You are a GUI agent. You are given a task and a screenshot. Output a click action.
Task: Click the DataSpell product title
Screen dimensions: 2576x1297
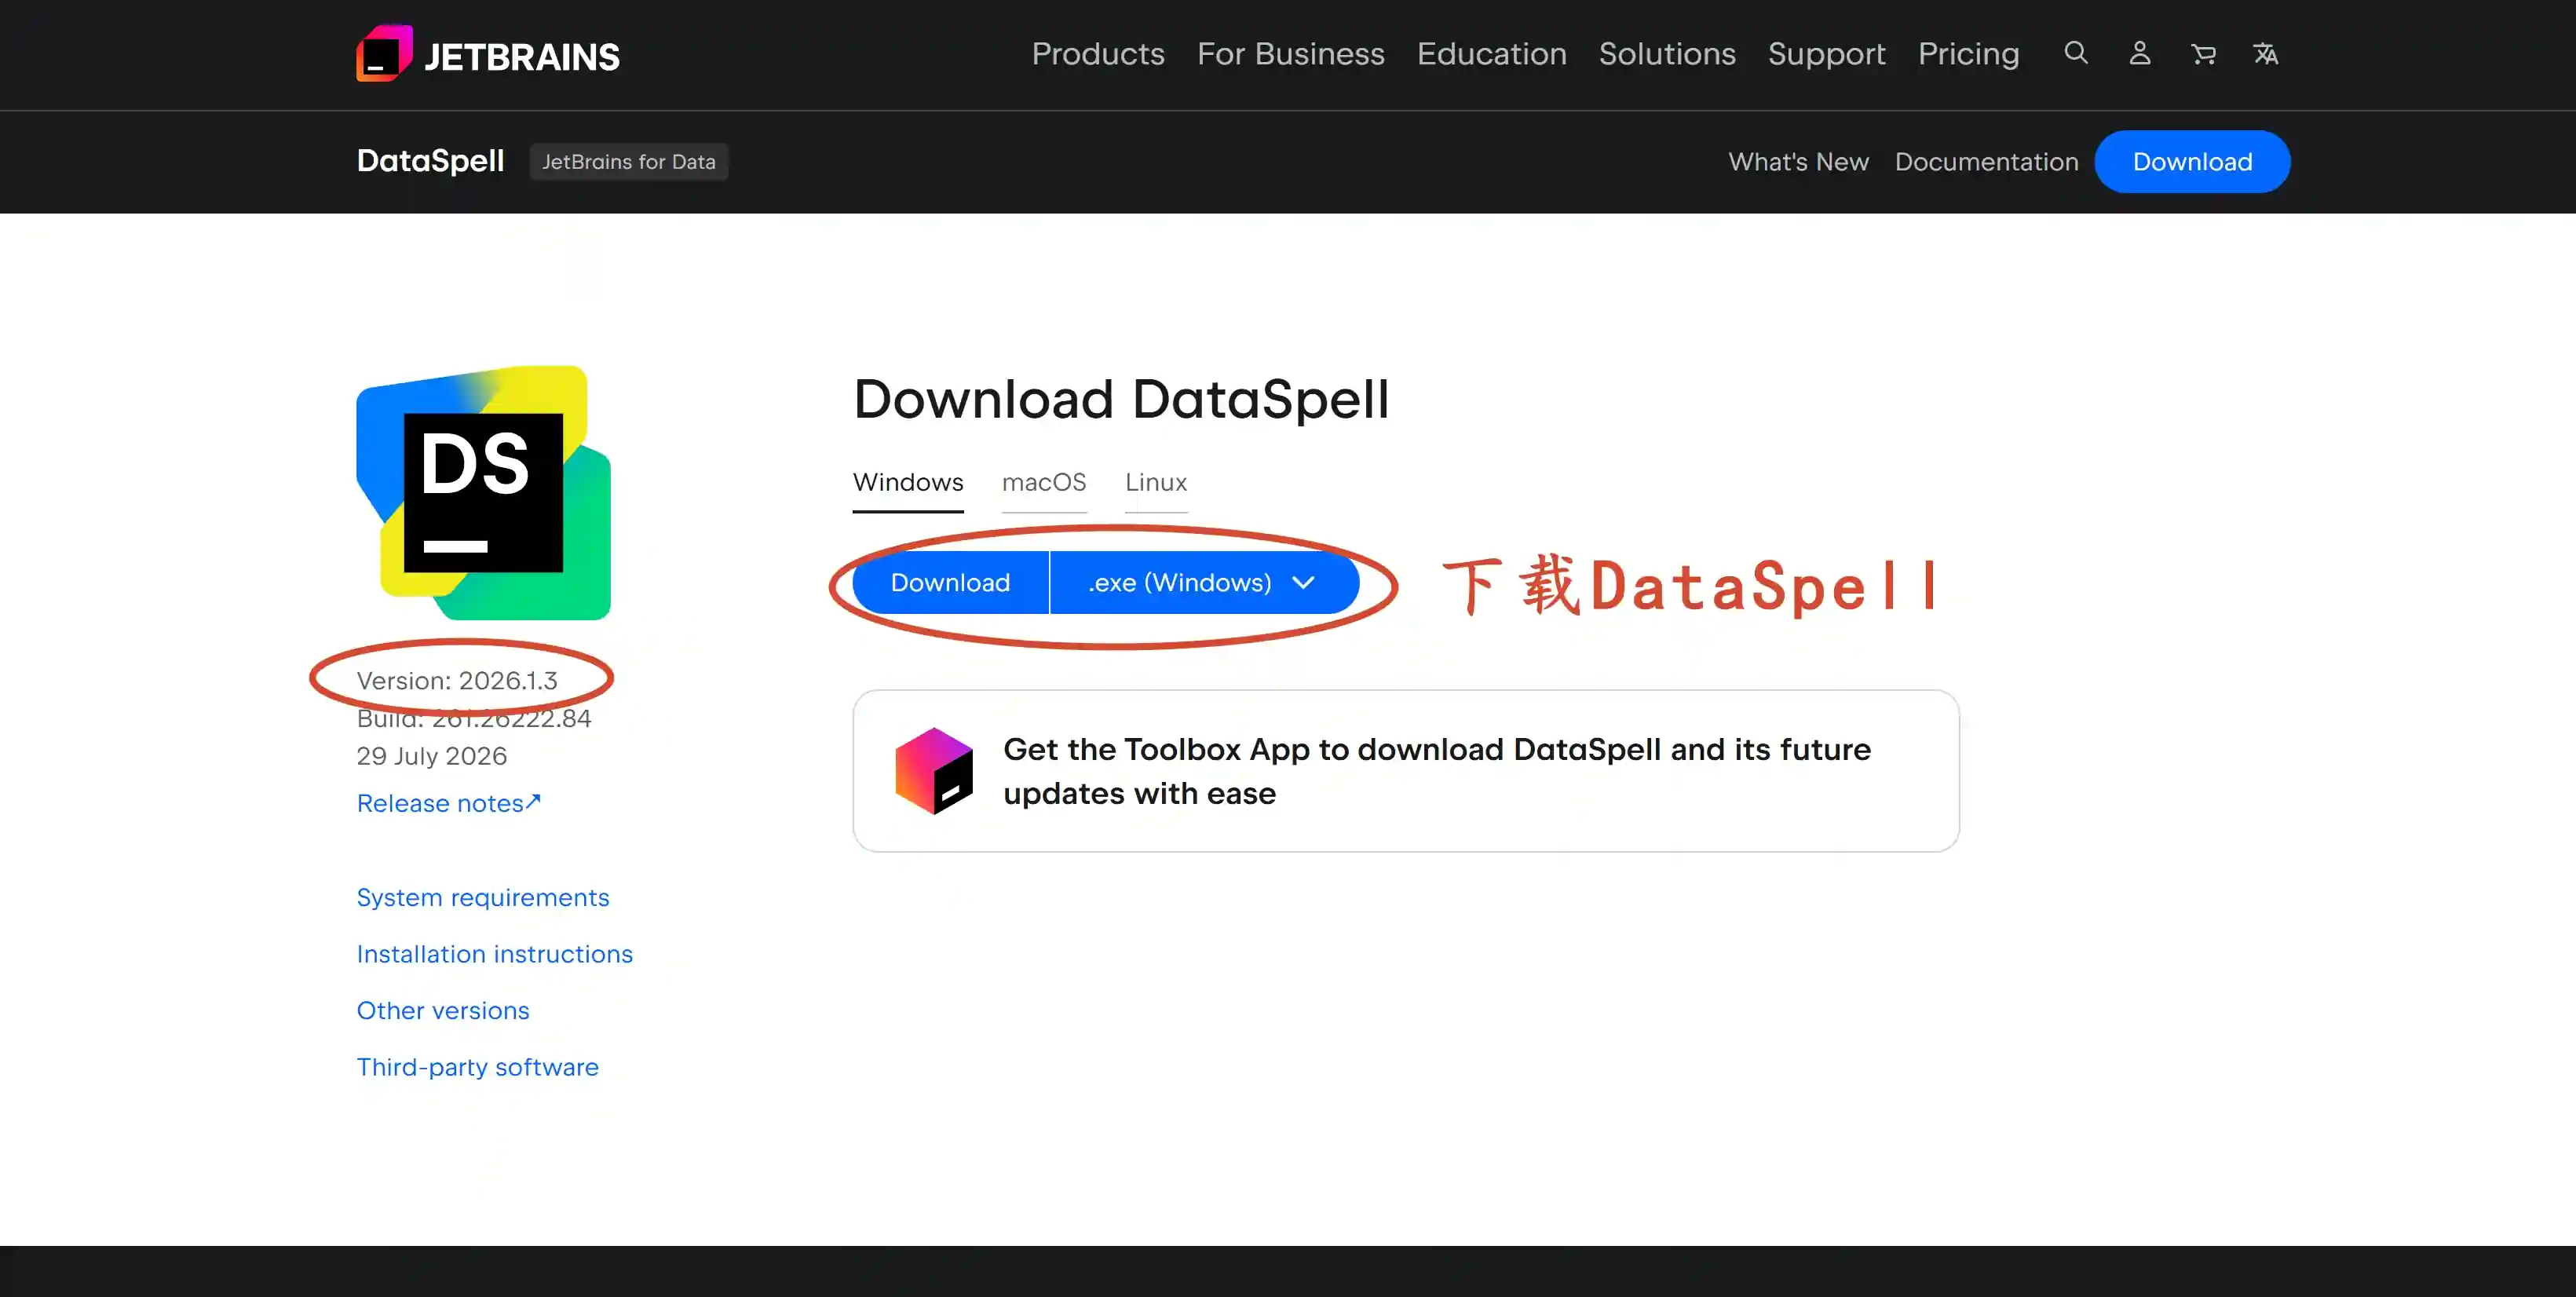(430, 161)
